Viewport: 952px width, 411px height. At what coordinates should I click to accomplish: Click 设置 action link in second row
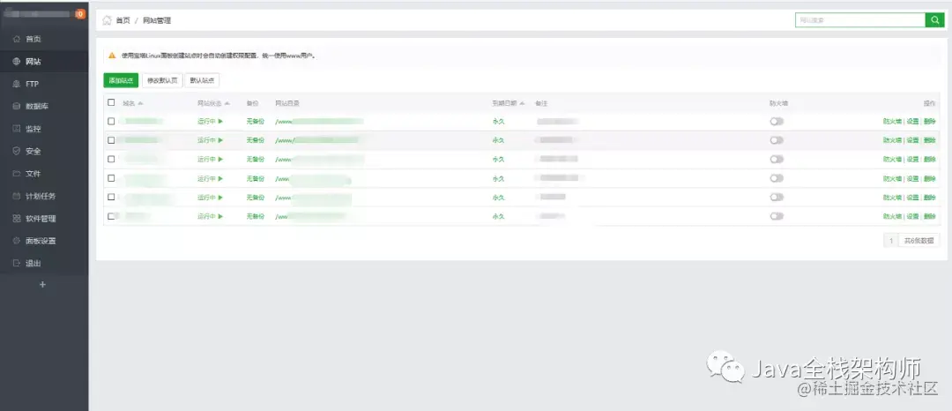pyautogui.click(x=912, y=141)
